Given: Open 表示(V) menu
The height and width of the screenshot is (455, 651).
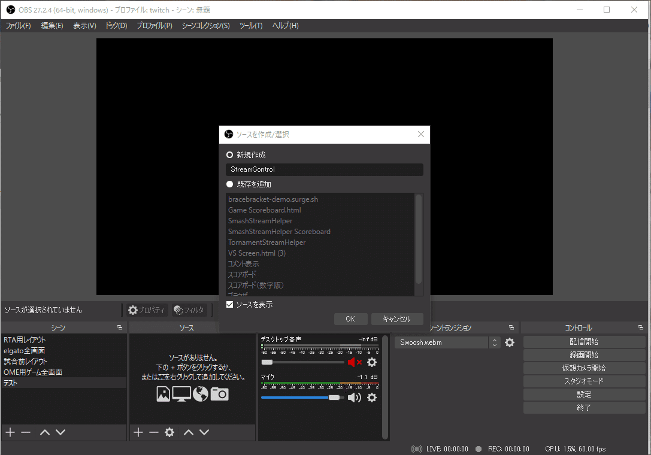Looking at the screenshot, I should (x=84, y=26).
